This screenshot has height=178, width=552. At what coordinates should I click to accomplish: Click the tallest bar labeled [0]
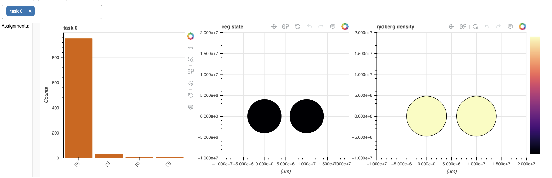[78, 98]
